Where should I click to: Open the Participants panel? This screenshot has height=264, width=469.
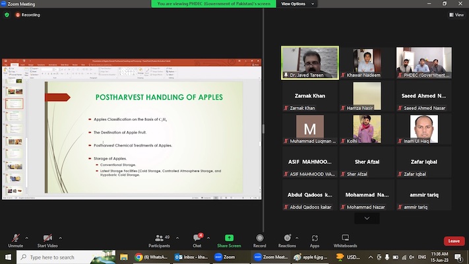[160, 240]
